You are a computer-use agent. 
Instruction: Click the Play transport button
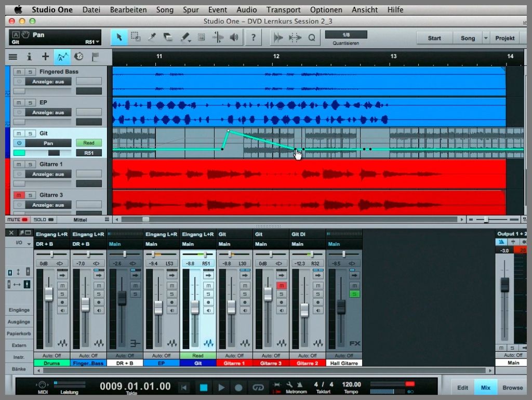221,387
